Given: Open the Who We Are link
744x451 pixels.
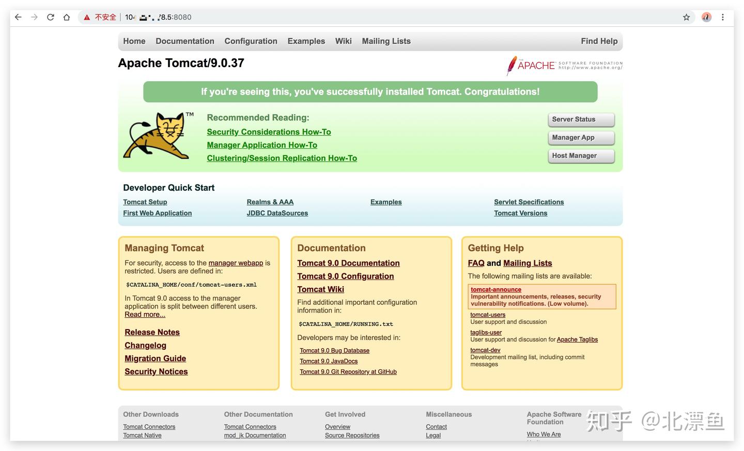Looking at the screenshot, I should point(544,434).
